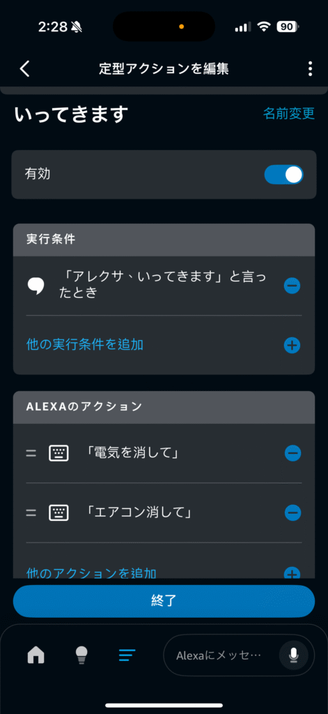The image size is (328, 714).
Task: Toggle the 有効 switch off
Action: click(x=284, y=175)
